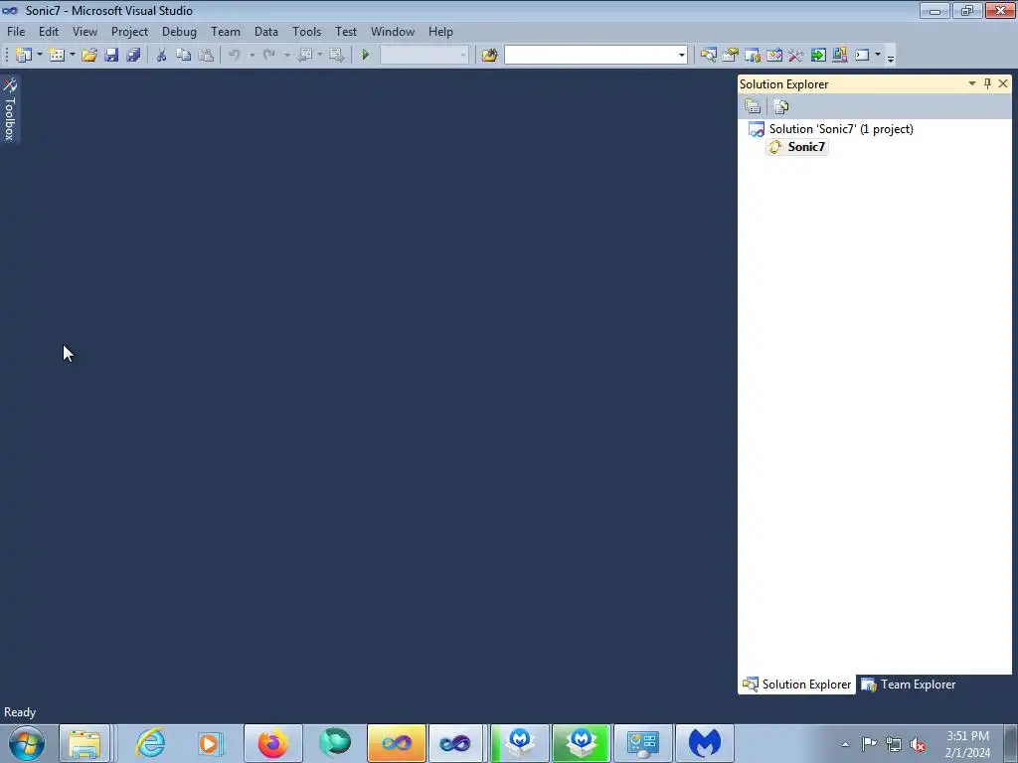Start debugging with the green play icon
1018x763 pixels.
(x=365, y=56)
